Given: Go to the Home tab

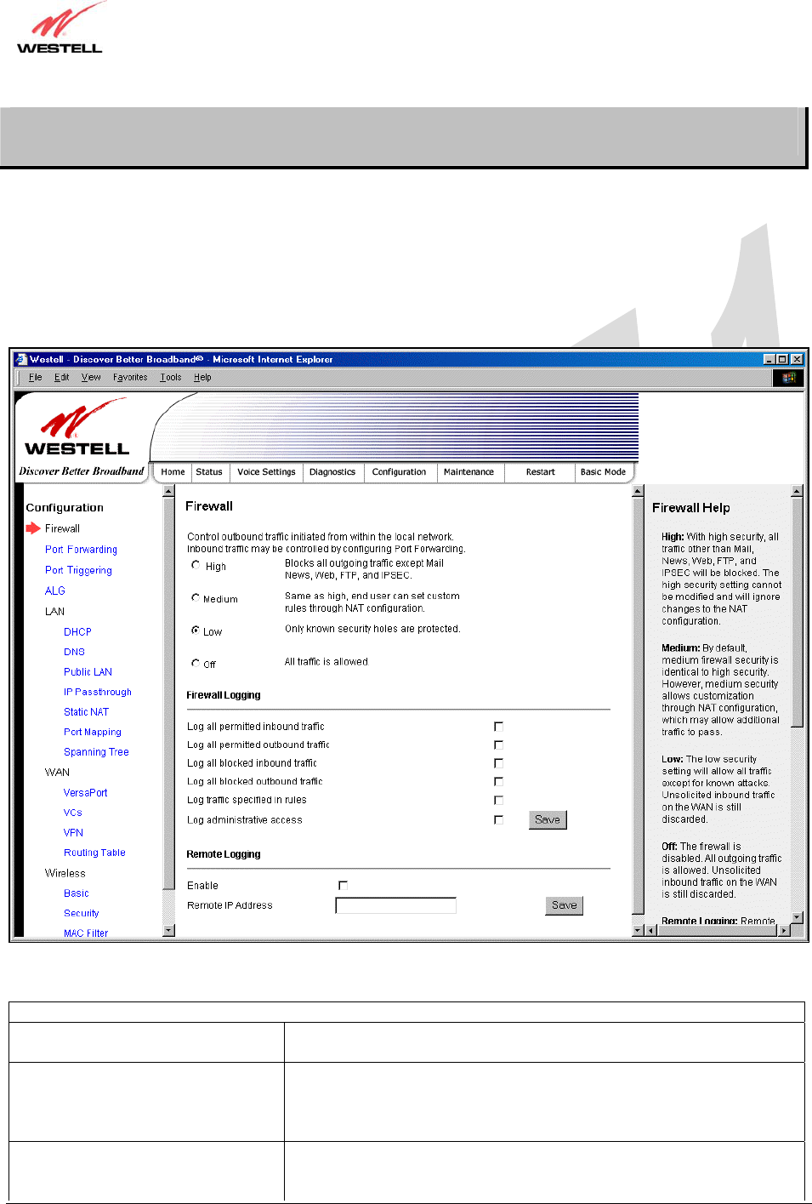Looking at the screenshot, I should pyautogui.click(x=173, y=472).
